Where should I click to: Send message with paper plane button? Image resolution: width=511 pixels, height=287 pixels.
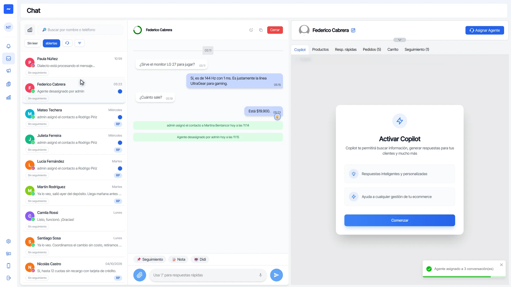[277, 275]
